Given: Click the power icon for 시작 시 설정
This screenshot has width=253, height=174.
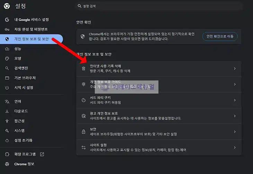Looking at the screenshot, I should [7, 88].
